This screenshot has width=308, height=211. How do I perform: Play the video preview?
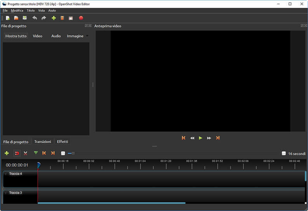pos(200,138)
